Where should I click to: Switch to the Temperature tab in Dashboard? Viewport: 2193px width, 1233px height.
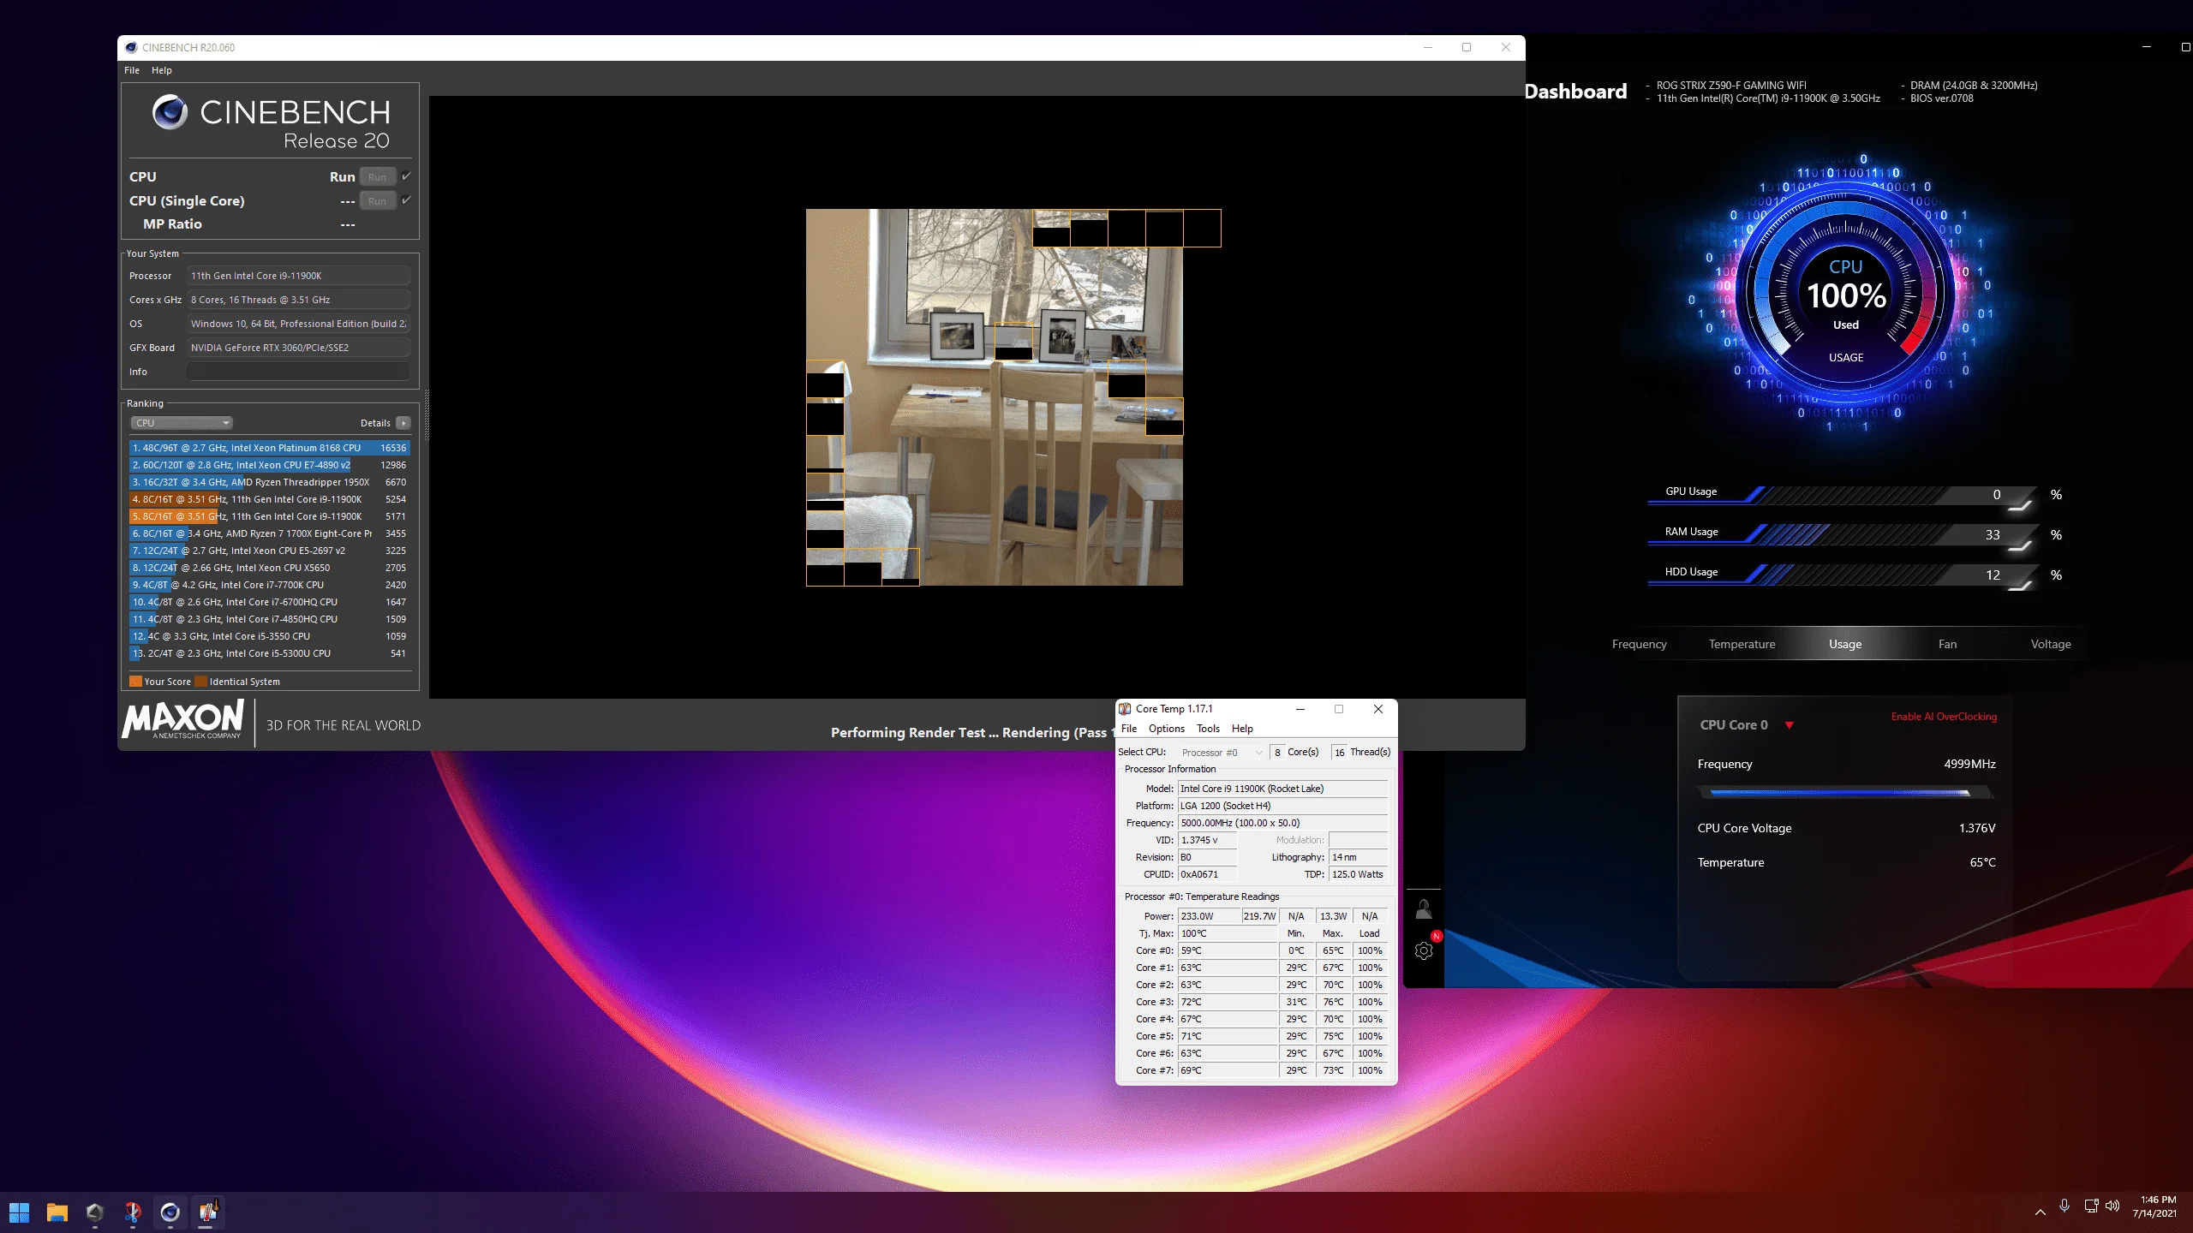1742,644
